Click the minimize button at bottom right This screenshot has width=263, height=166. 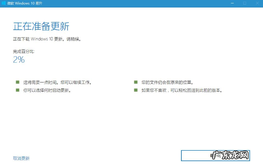click(x=215, y=155)
